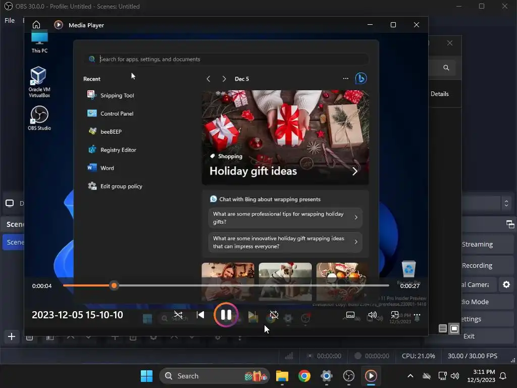Click the Media Player app logo

point(59,25)
